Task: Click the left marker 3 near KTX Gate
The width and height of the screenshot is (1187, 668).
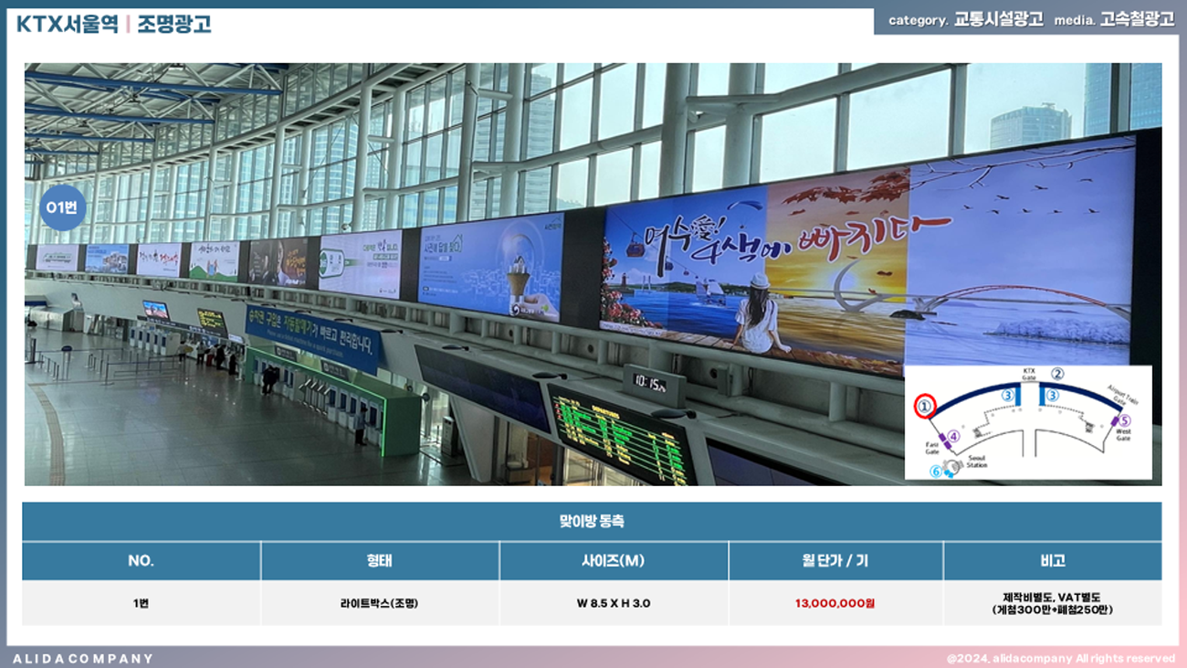Action: 1008,395
